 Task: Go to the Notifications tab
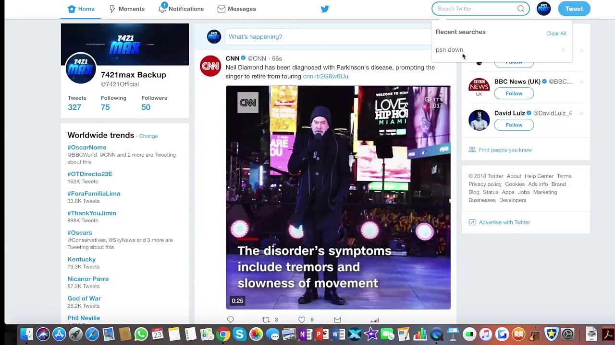pos(181,9)
